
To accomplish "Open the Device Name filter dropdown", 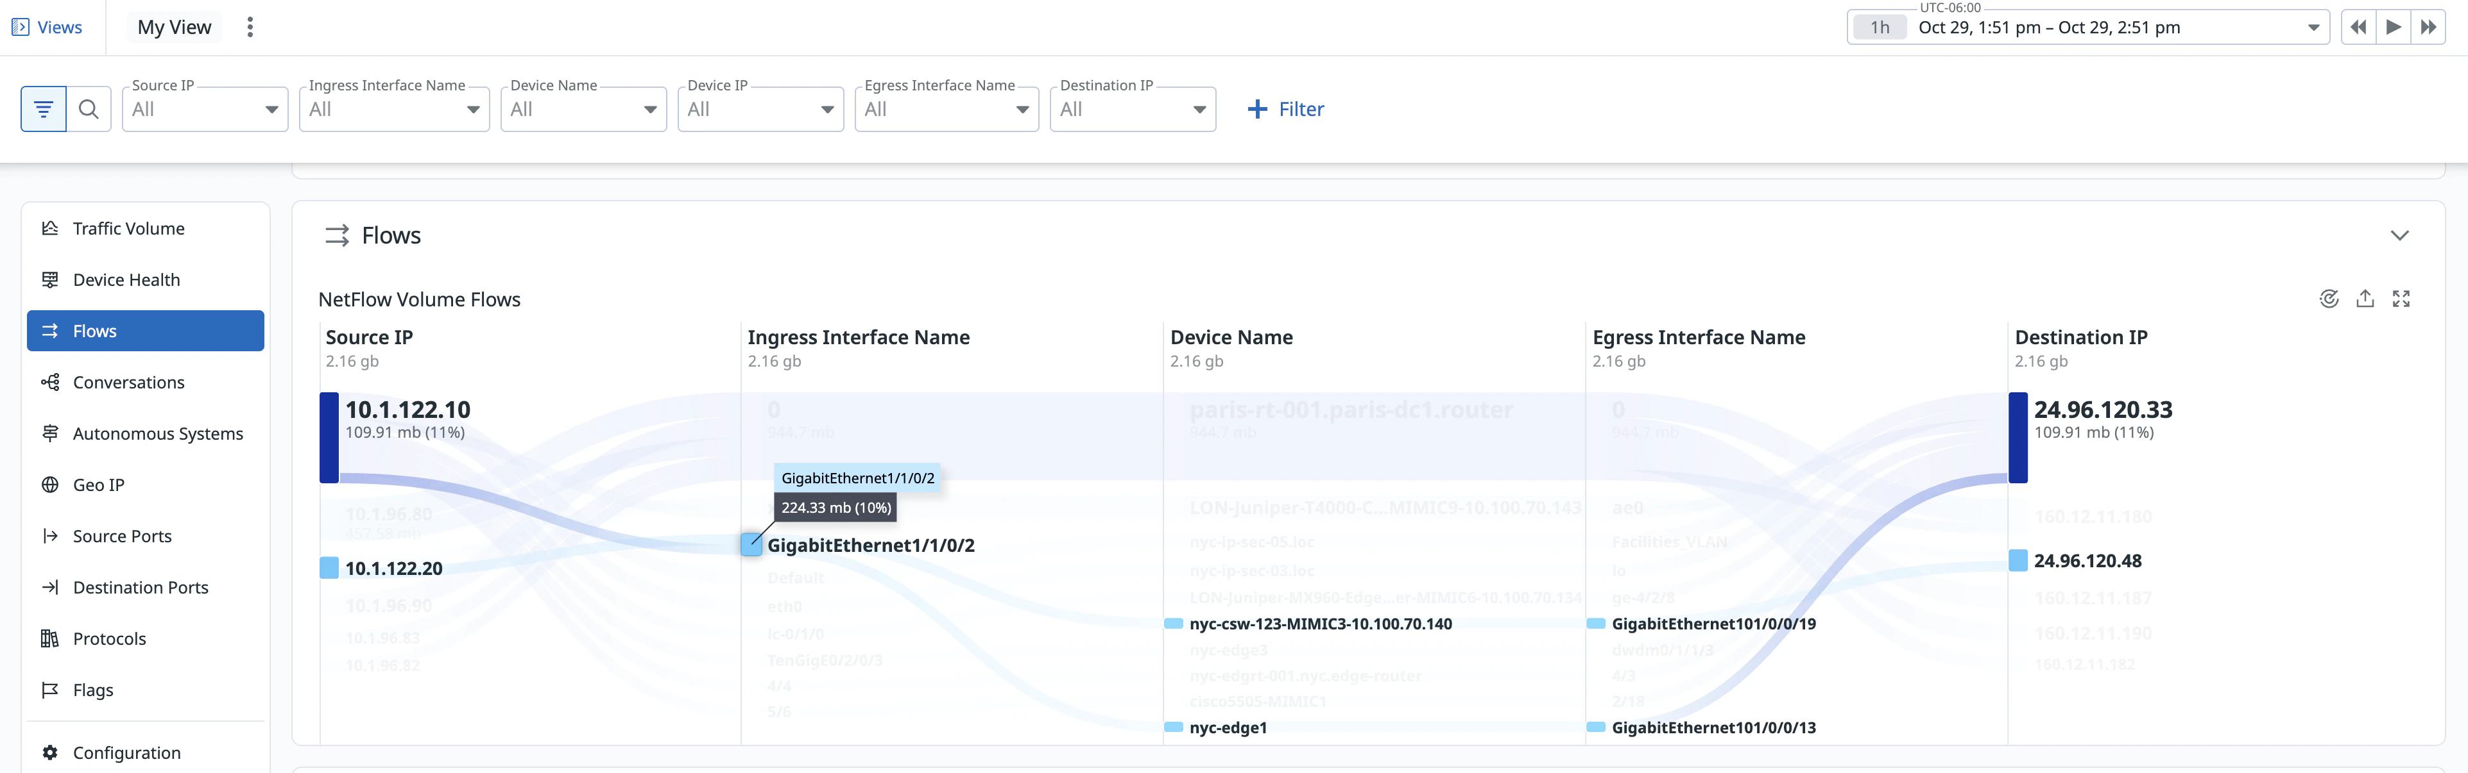I will pos(583,109).
